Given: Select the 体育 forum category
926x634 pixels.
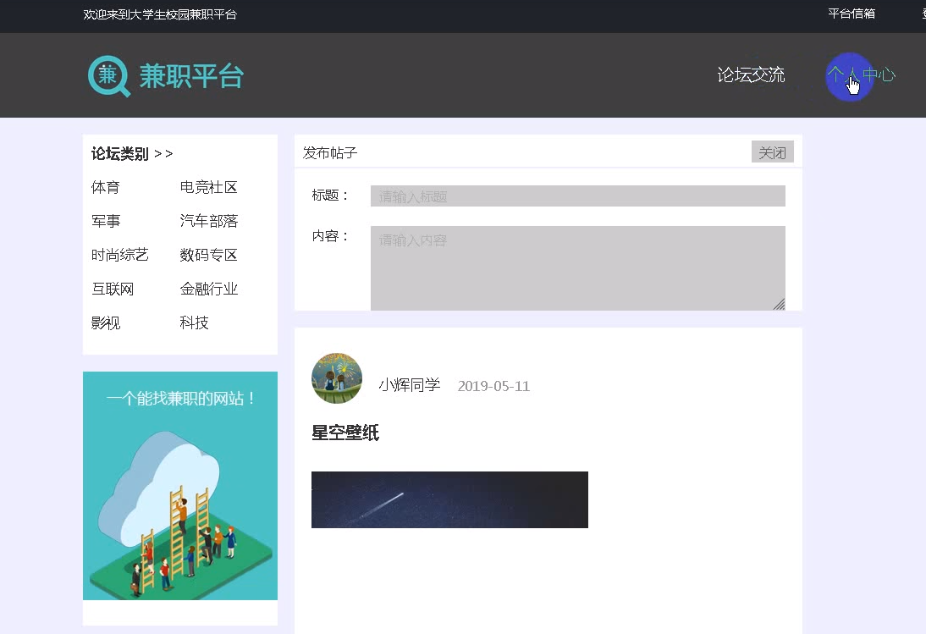Looking at the screenshot, I should coord(106,187).
